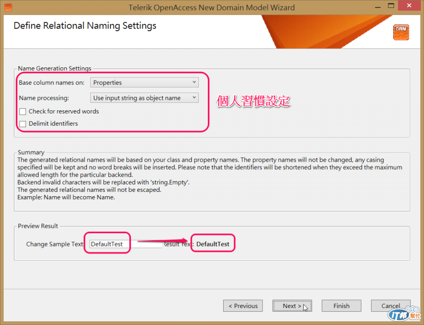Click the window title text

(211, 7)
